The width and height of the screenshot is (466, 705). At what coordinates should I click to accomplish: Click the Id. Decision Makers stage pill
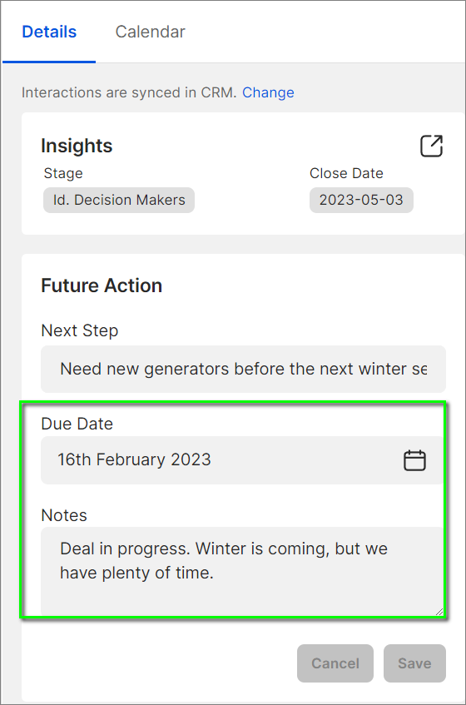(119, 200)
